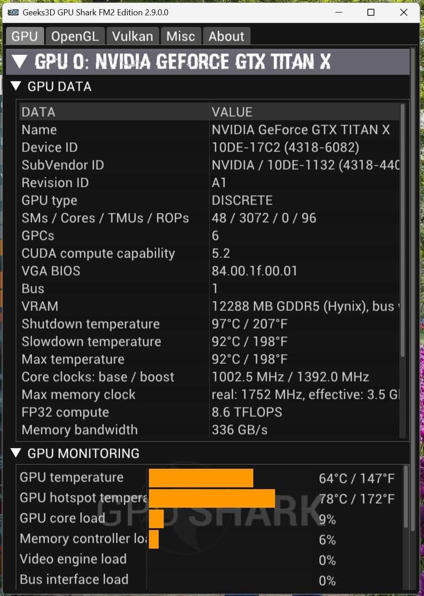Click the 'Max temperature' row label
The image size is (424, 596).
(x=73, y=359)
